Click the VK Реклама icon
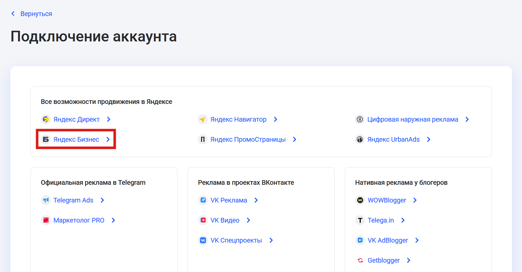522x272 pixels. (203, 200)
